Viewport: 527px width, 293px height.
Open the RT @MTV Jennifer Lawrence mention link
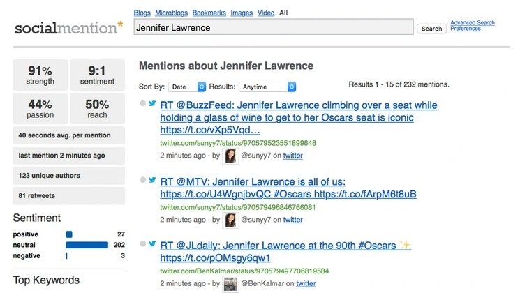288,188
